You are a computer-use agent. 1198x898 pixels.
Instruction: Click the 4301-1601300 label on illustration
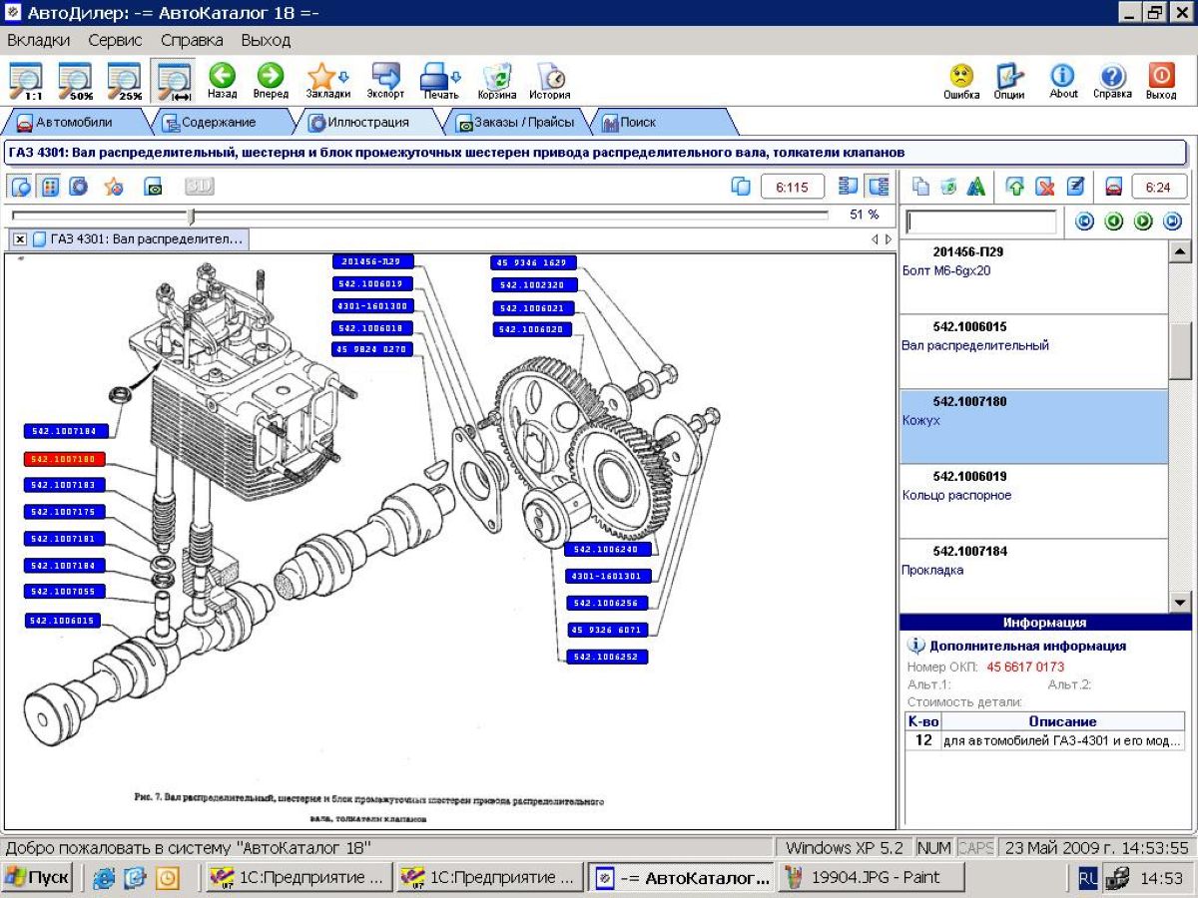pos(371,305)
